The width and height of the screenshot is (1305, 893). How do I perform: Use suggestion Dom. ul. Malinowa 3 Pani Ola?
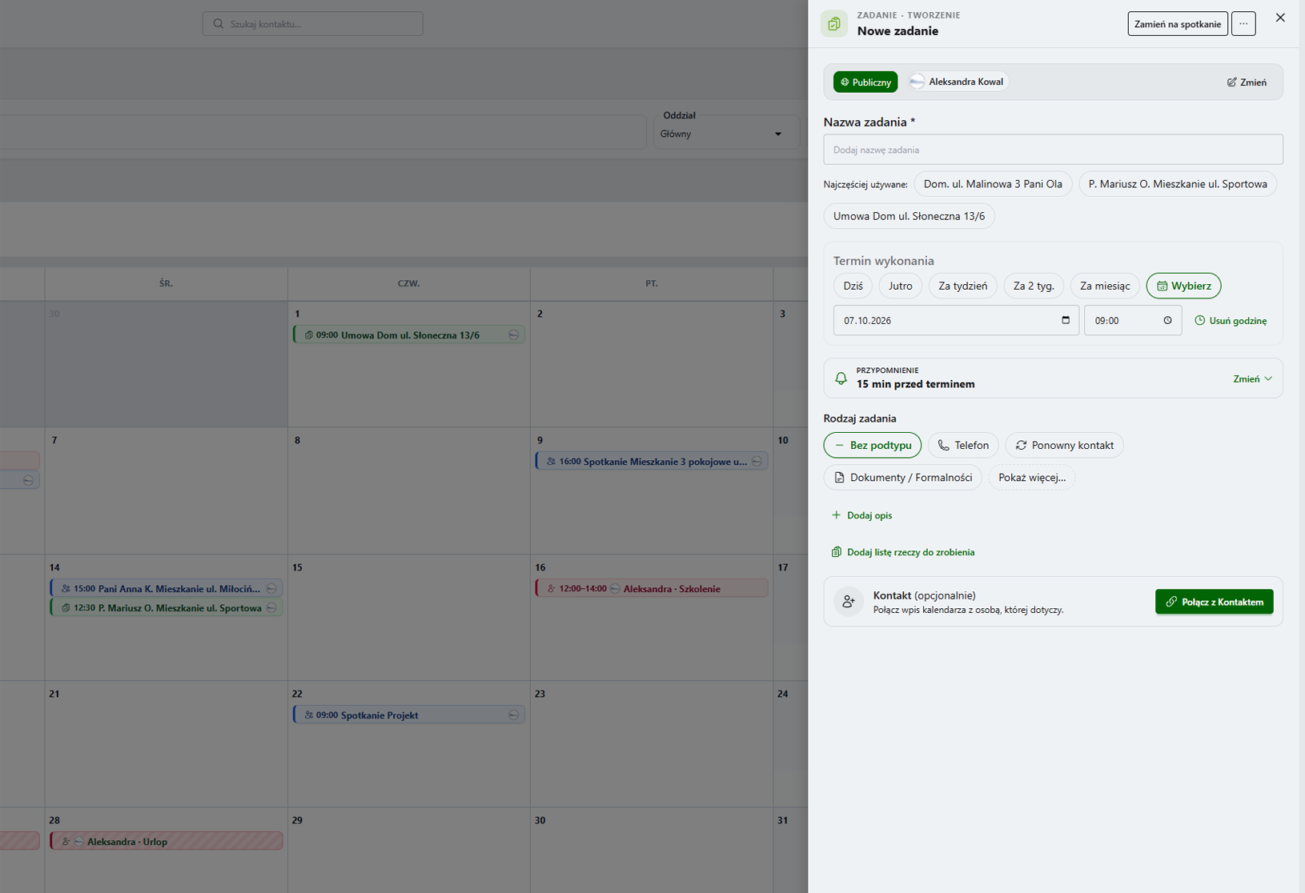993,184
